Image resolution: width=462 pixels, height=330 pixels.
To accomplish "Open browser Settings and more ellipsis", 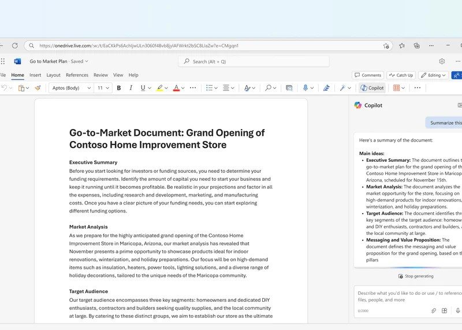I will click(x=431, y=45).
